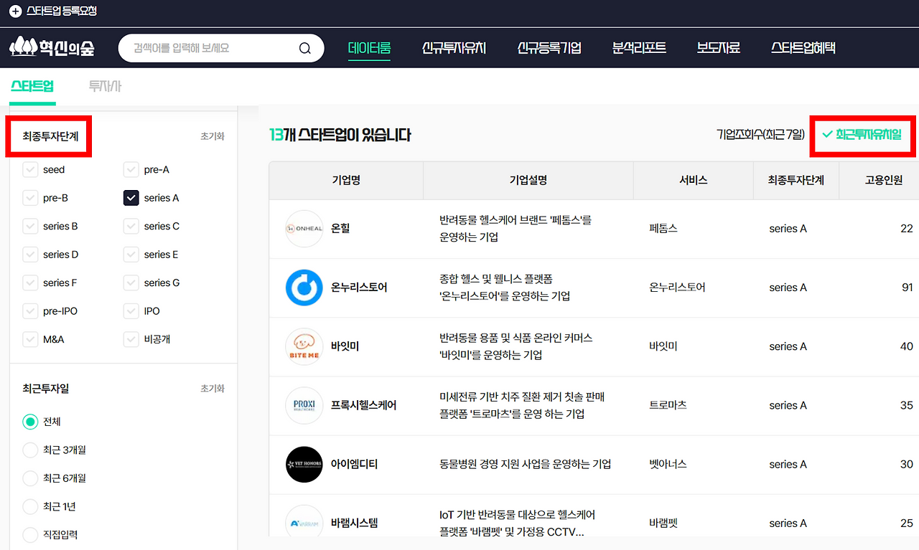Click the 벳아너스 service cell

coord(668,464)
